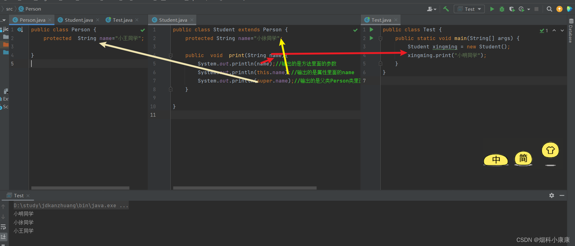Viewport: 575px width, 246px height.
Task: Open the Test run configuration dropdown
Action: pos(469,9)
